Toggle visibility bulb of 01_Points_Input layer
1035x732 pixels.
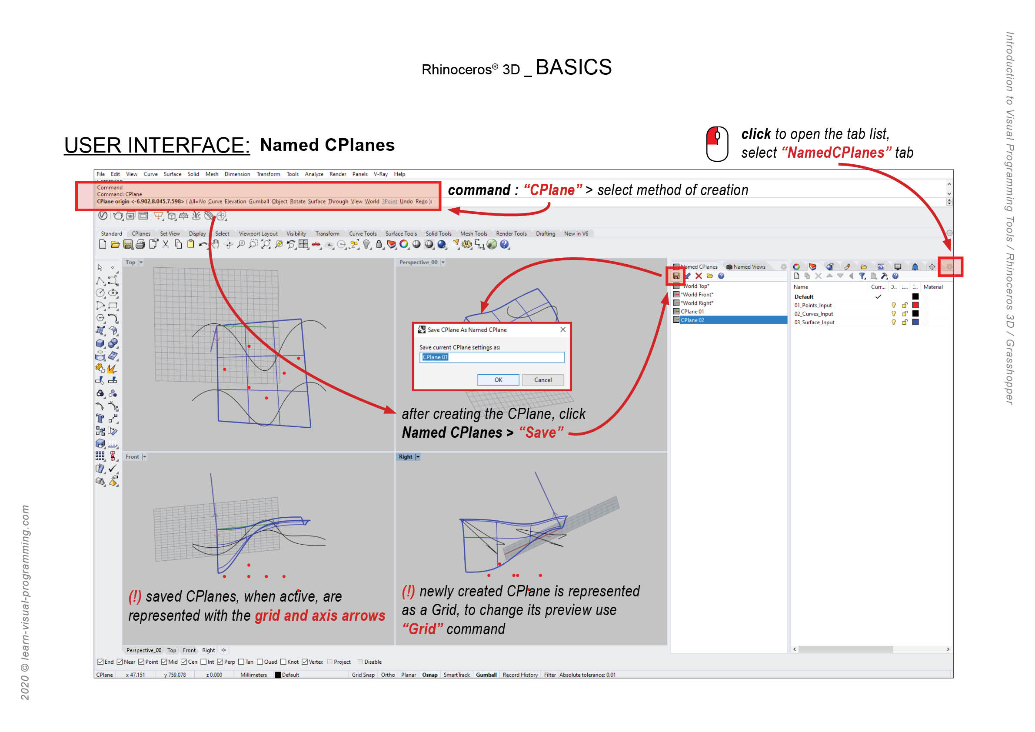pos(894,305)
